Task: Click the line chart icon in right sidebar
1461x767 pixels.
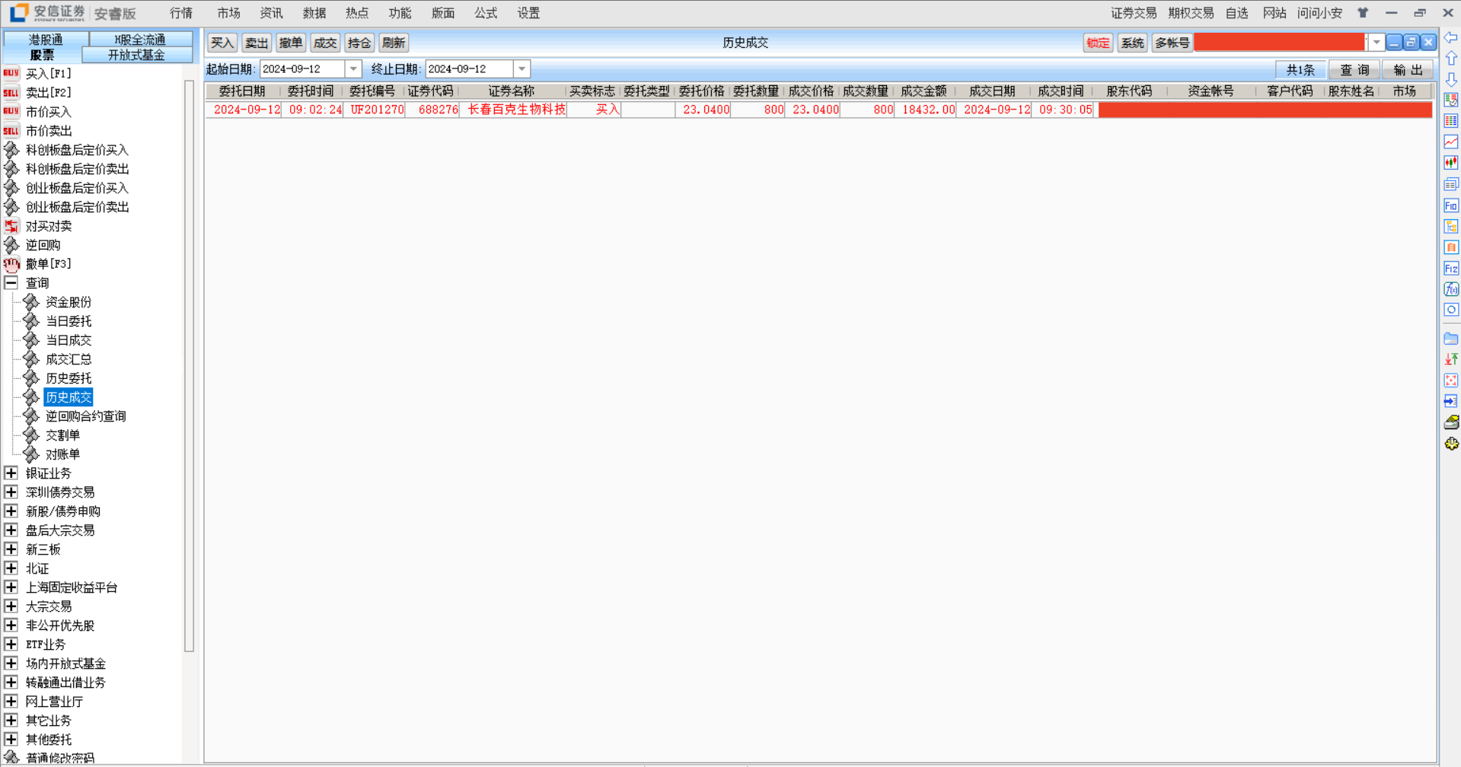Action: 1451,142
